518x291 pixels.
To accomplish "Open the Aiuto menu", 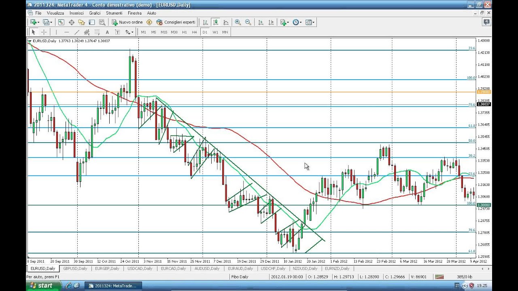I will pyautogui.click(x=151, y=13).
